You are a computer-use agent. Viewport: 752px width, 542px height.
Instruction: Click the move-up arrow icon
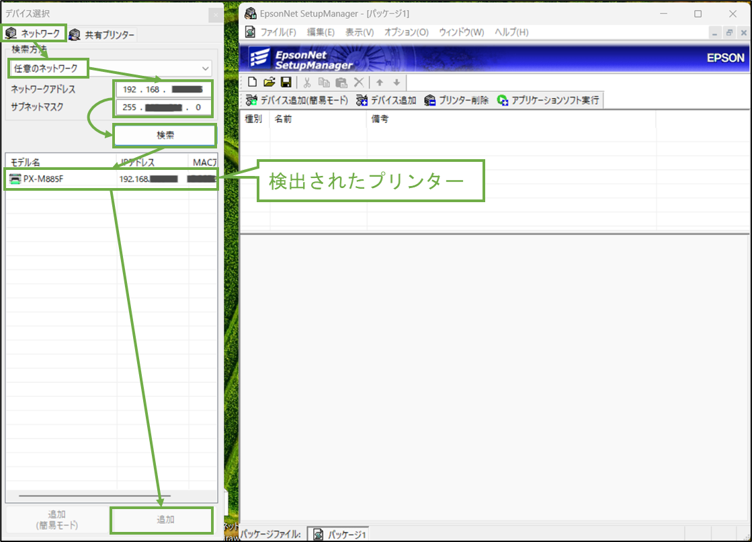coord(380,82)
